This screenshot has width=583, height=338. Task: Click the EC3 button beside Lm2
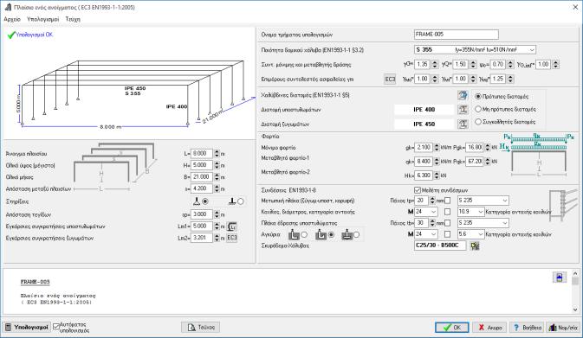[231, 238]
